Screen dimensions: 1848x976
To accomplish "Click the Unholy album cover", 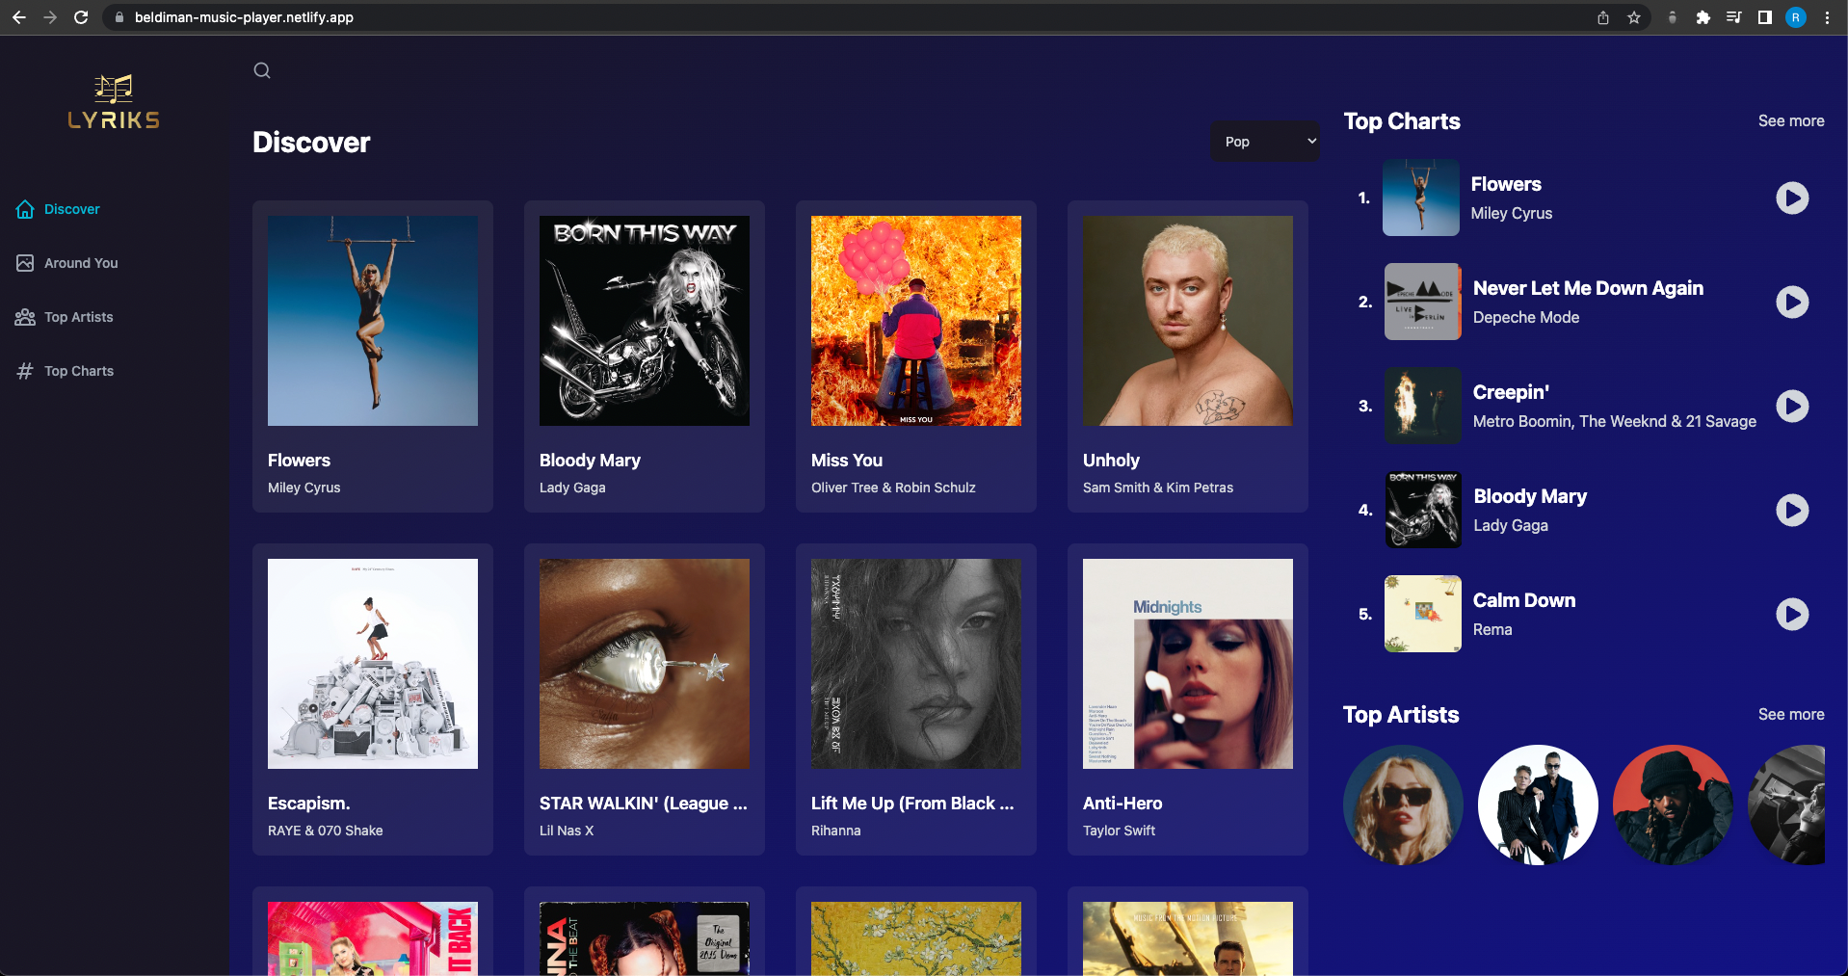I will (1188, 321).
